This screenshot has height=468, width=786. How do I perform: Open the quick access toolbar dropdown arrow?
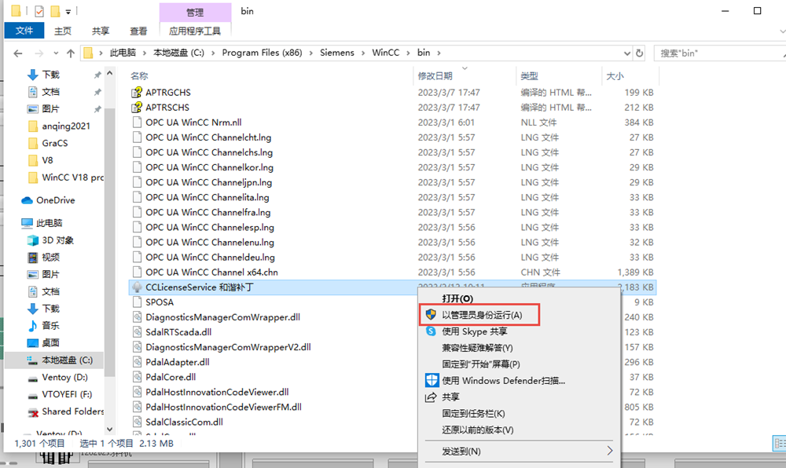tap(68, 12)
